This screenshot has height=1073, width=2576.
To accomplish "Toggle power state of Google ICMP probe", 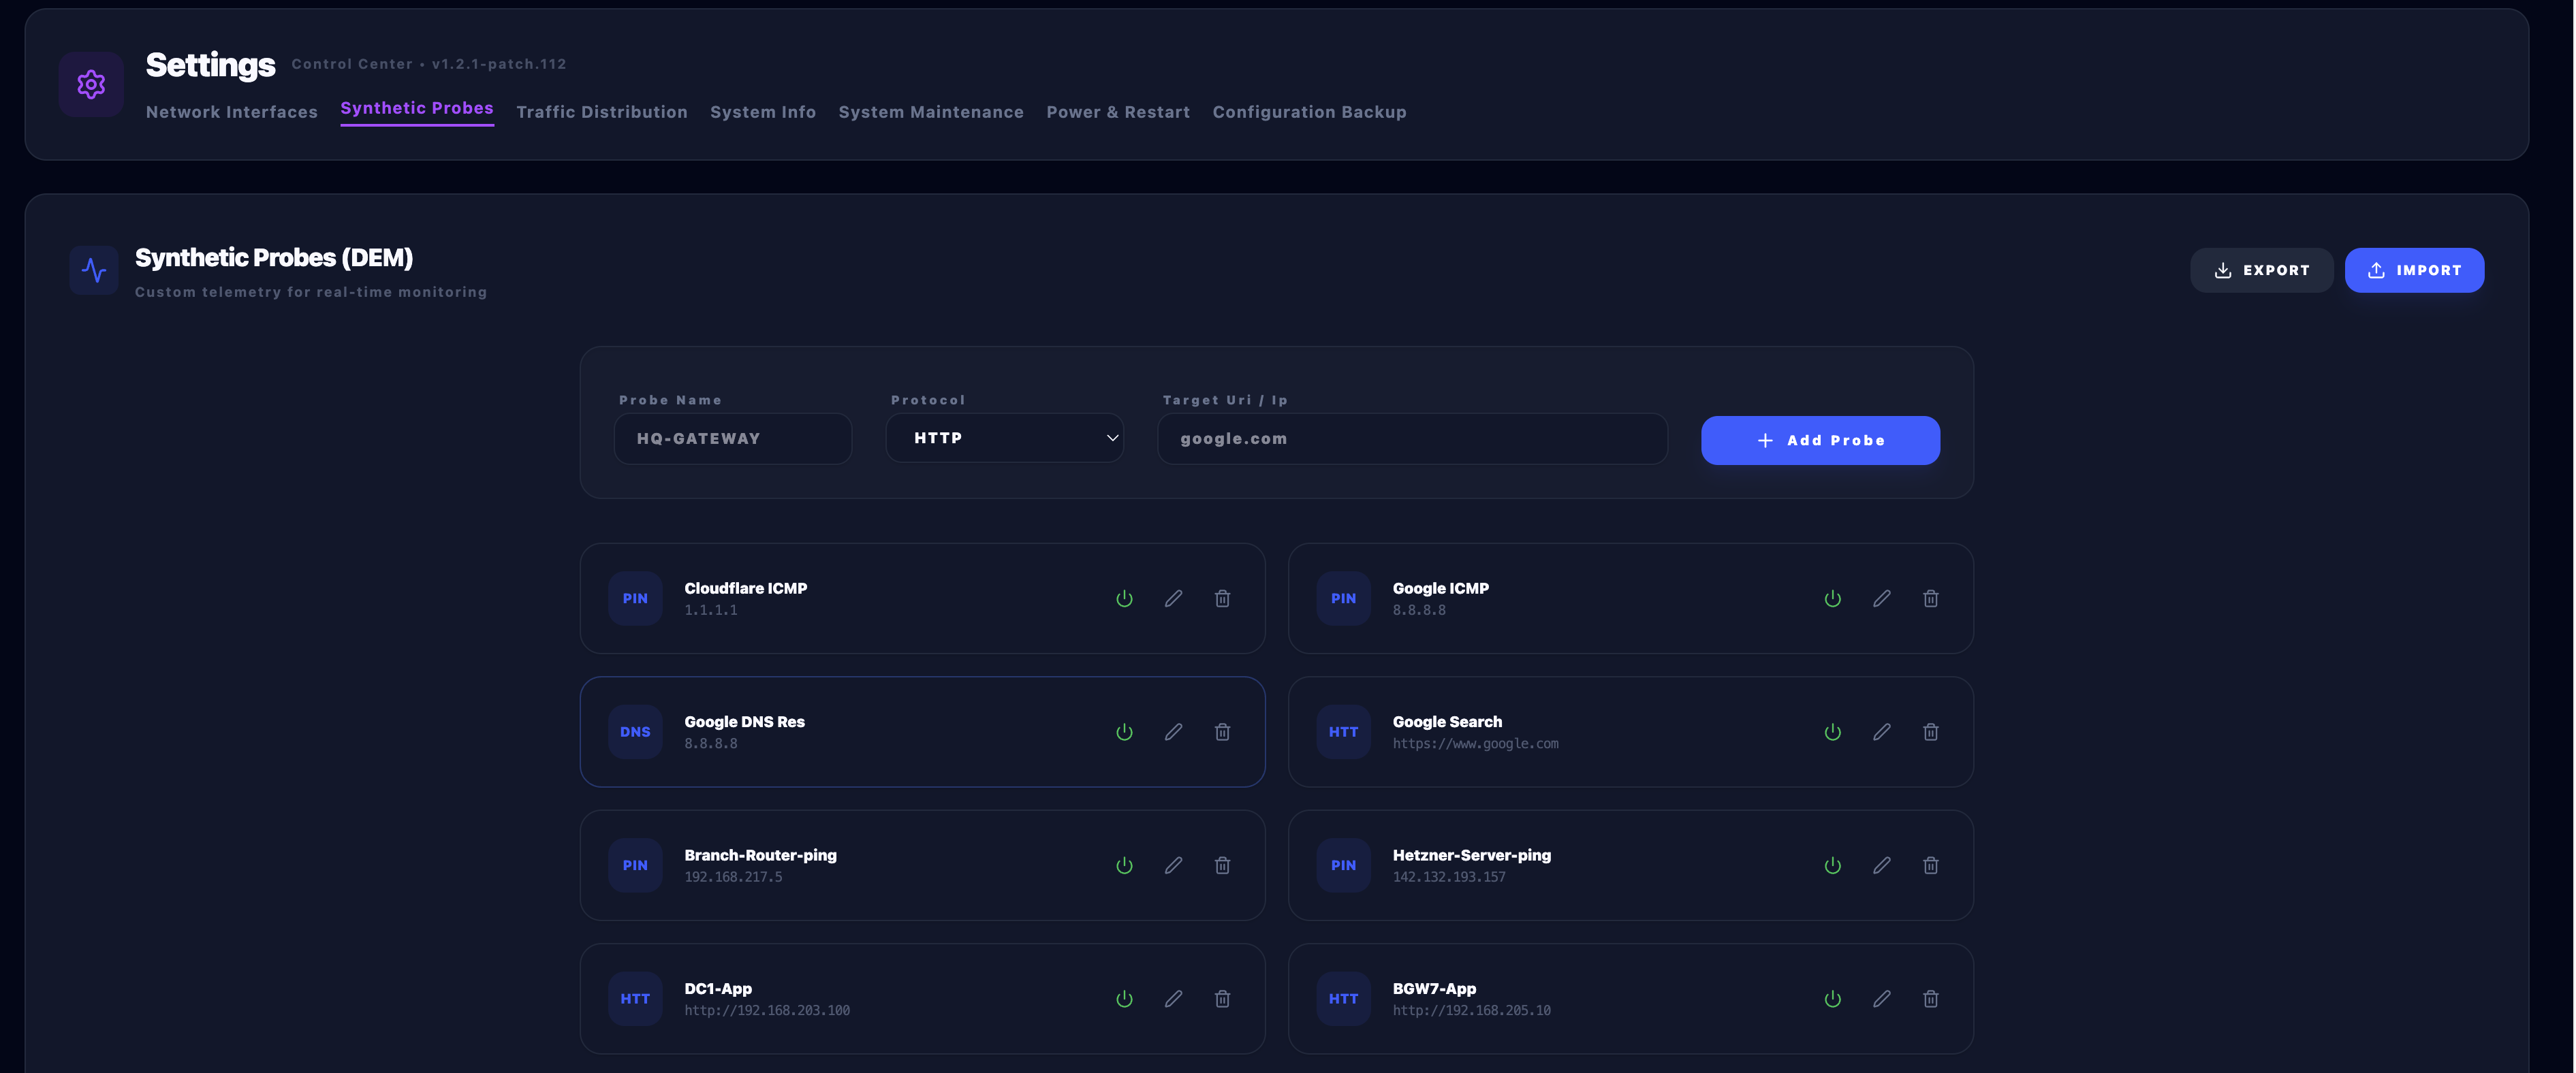I will tap(1833, 598).
